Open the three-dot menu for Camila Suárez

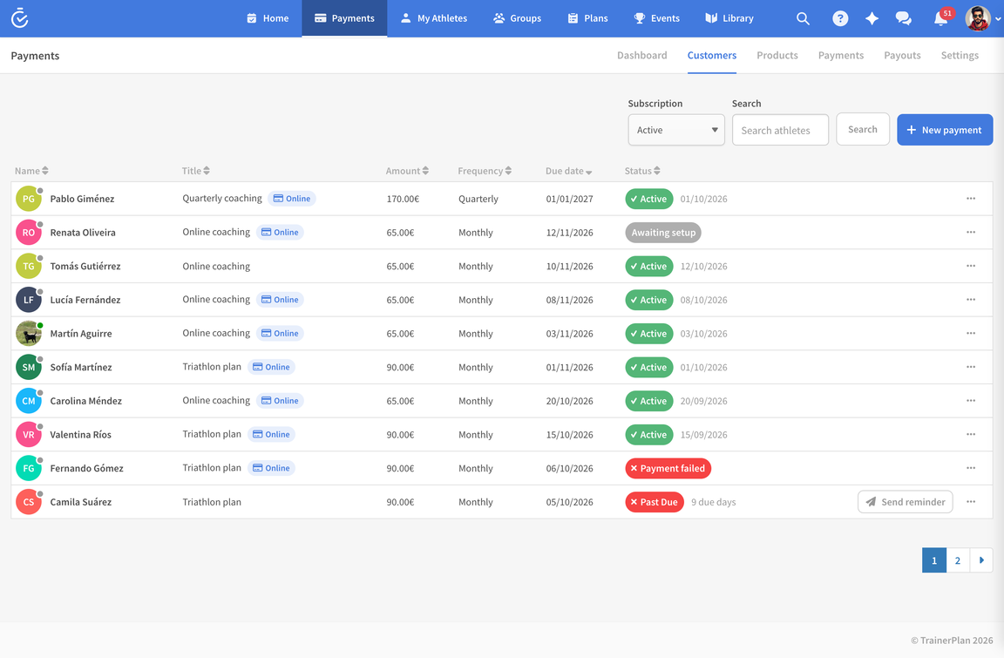point(971,502)
